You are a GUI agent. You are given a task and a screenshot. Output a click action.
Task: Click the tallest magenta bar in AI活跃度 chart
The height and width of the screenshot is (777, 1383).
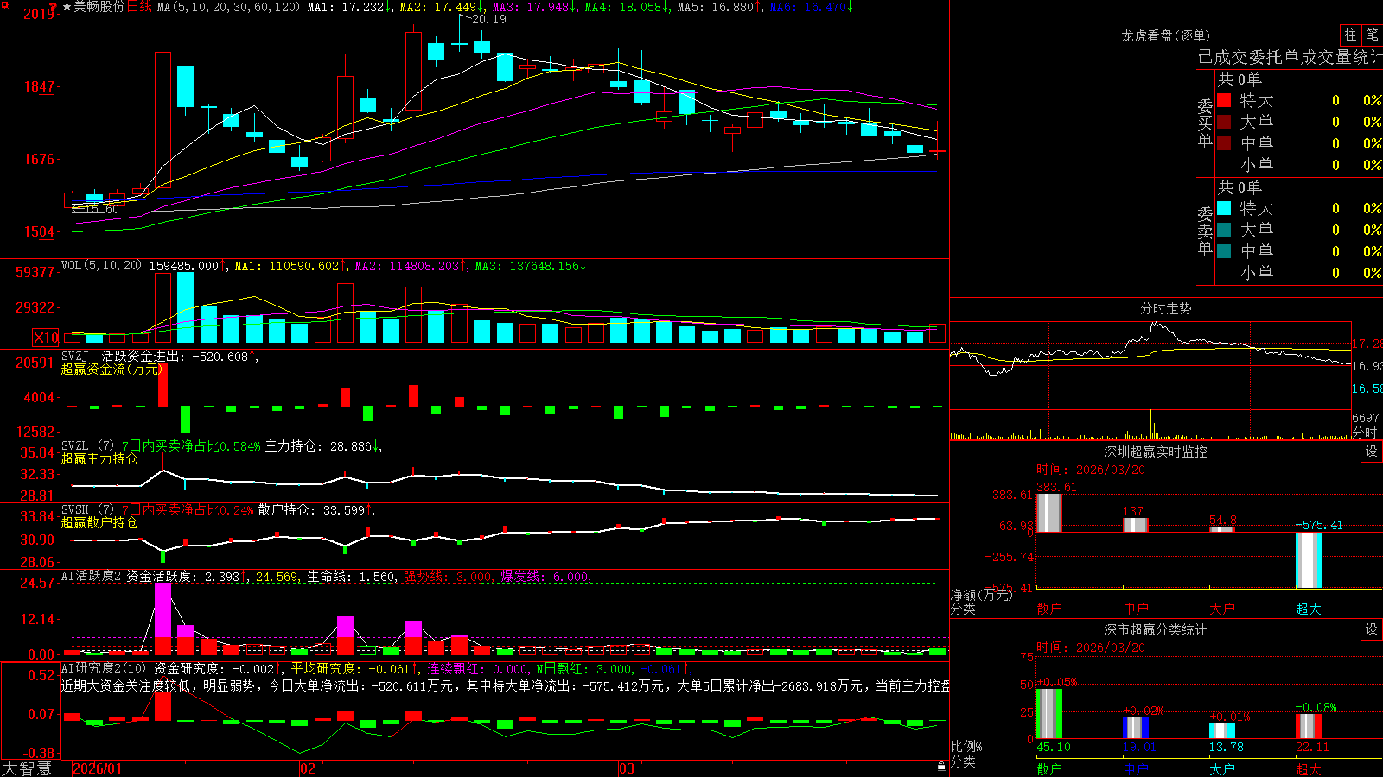coord(163,610)
